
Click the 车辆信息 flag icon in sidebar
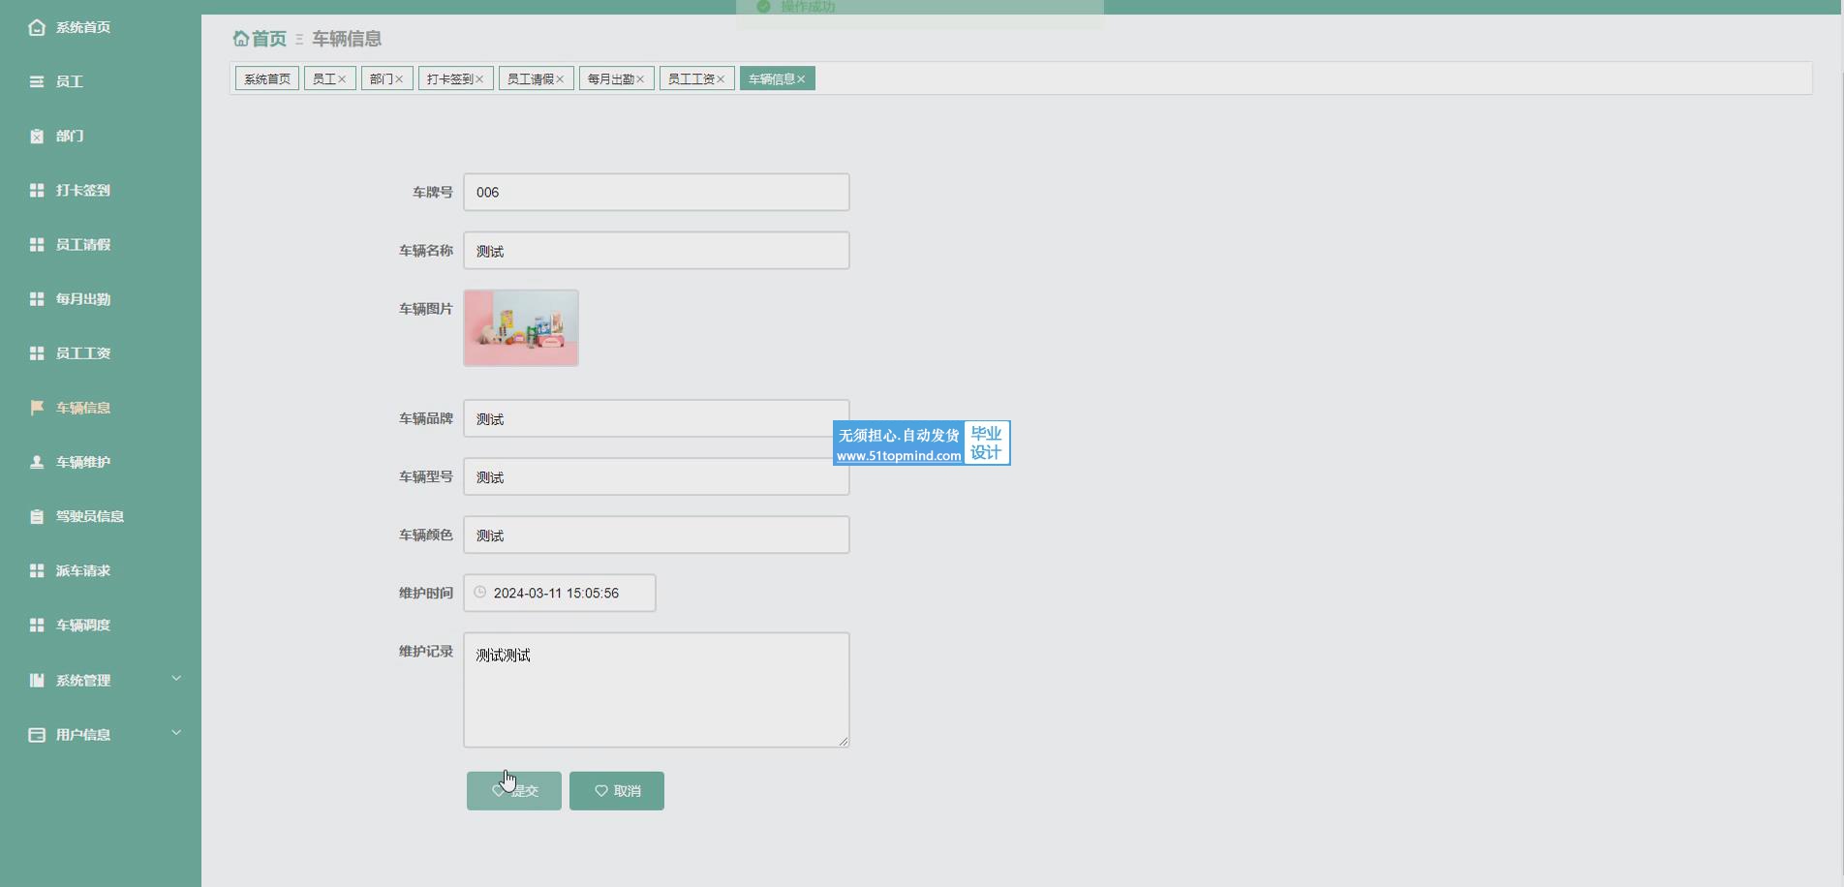coord(37,408)
